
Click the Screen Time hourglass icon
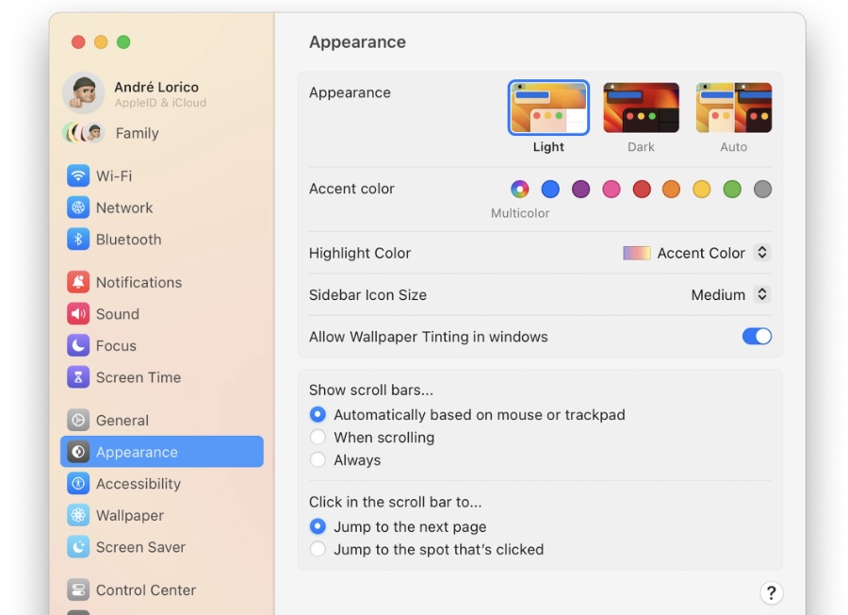coord(78,377)
